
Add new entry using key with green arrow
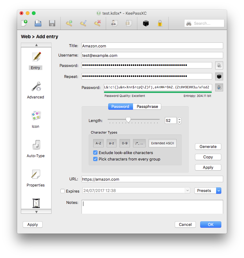(x=69, y=23)
